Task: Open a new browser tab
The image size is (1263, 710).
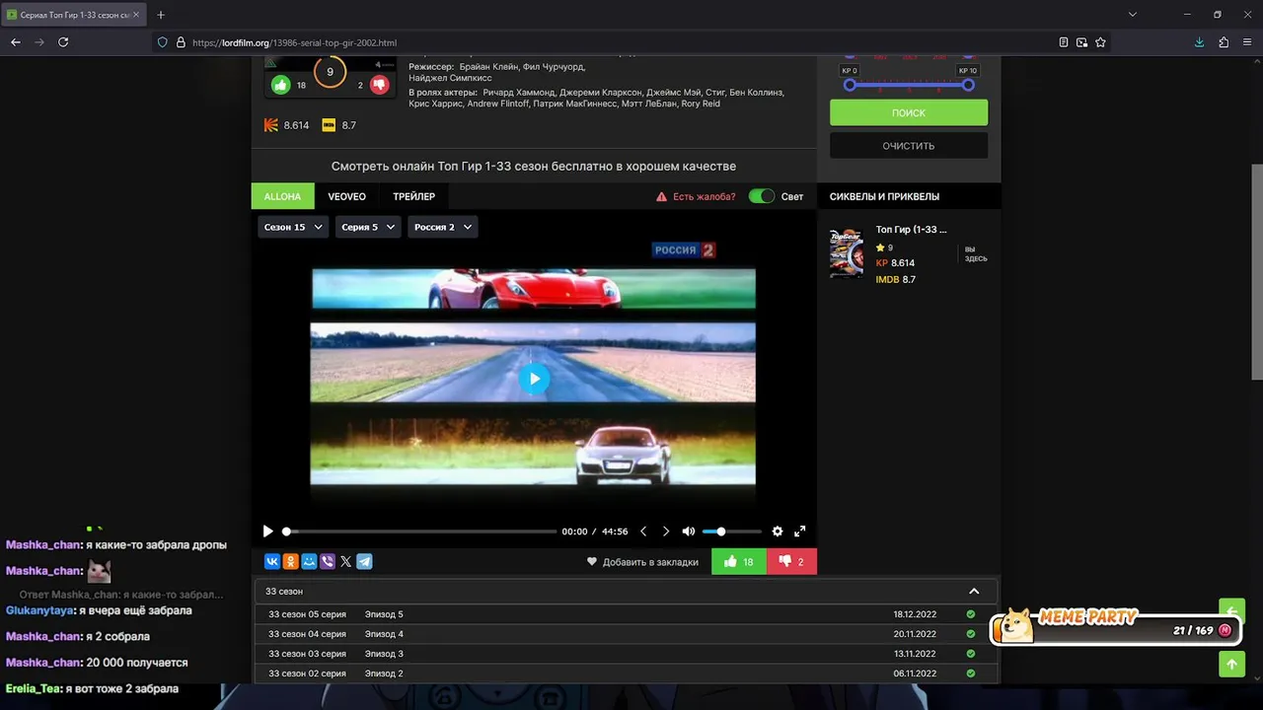Action: (x=161, y=15)
